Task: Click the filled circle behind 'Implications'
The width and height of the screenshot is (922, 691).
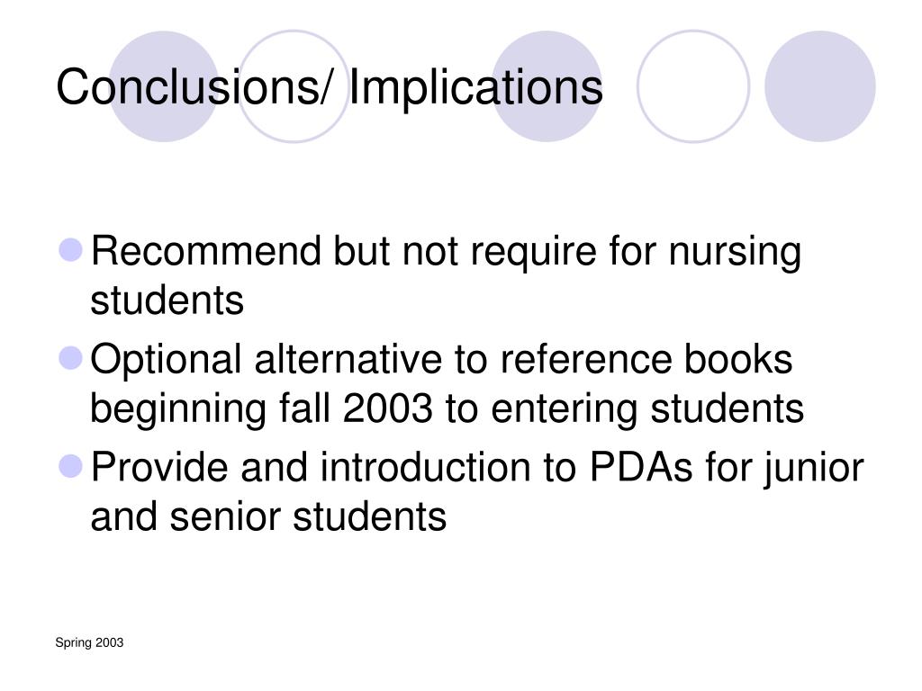Action: point(547,86)
